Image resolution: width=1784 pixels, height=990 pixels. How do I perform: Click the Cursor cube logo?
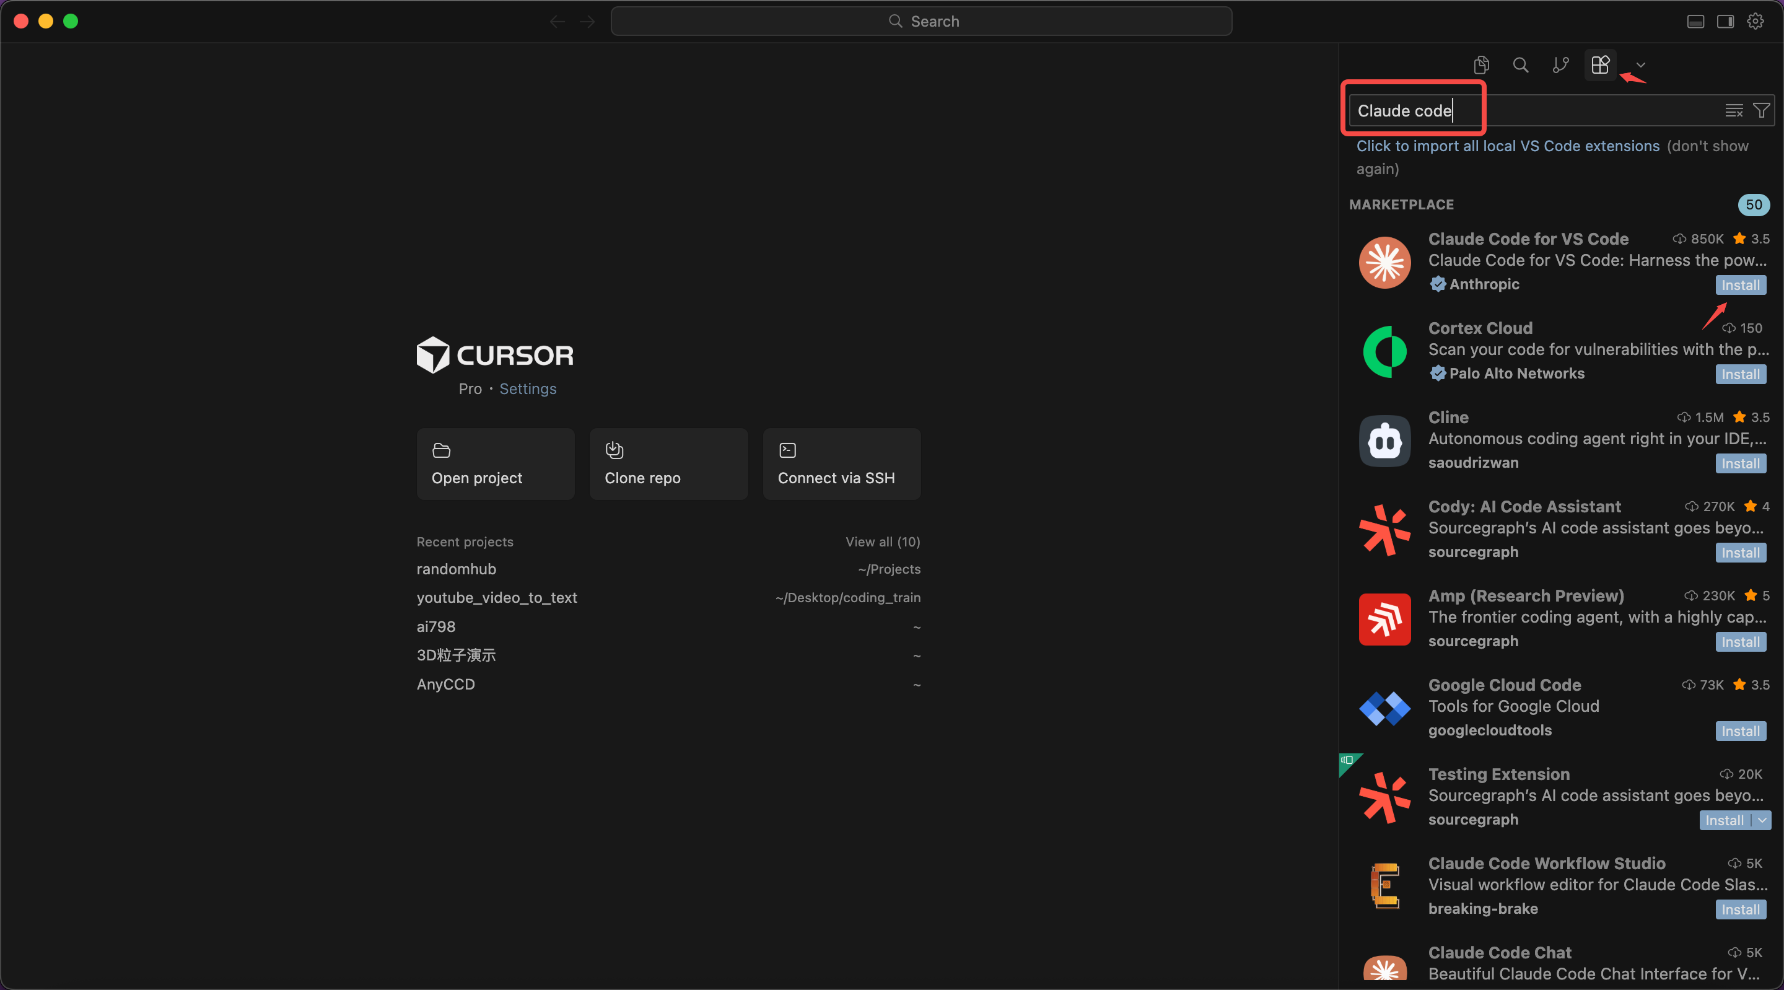coord(433,355)
